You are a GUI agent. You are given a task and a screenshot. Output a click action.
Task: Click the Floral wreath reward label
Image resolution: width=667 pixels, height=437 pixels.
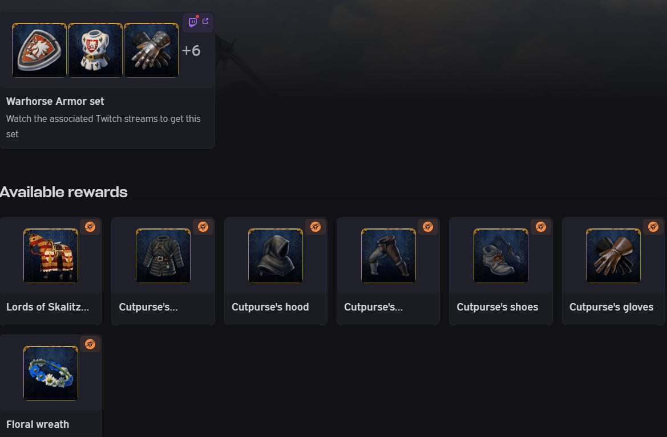(38, 424)
